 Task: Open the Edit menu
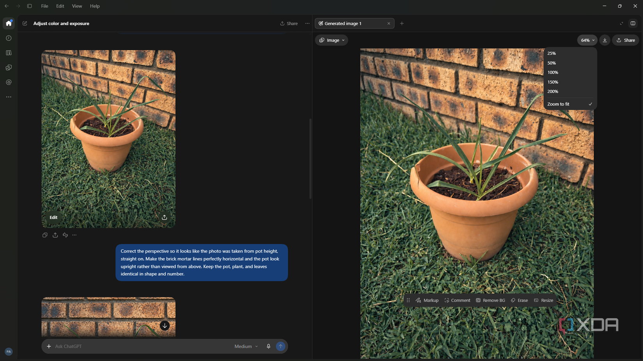click(60, 6)
